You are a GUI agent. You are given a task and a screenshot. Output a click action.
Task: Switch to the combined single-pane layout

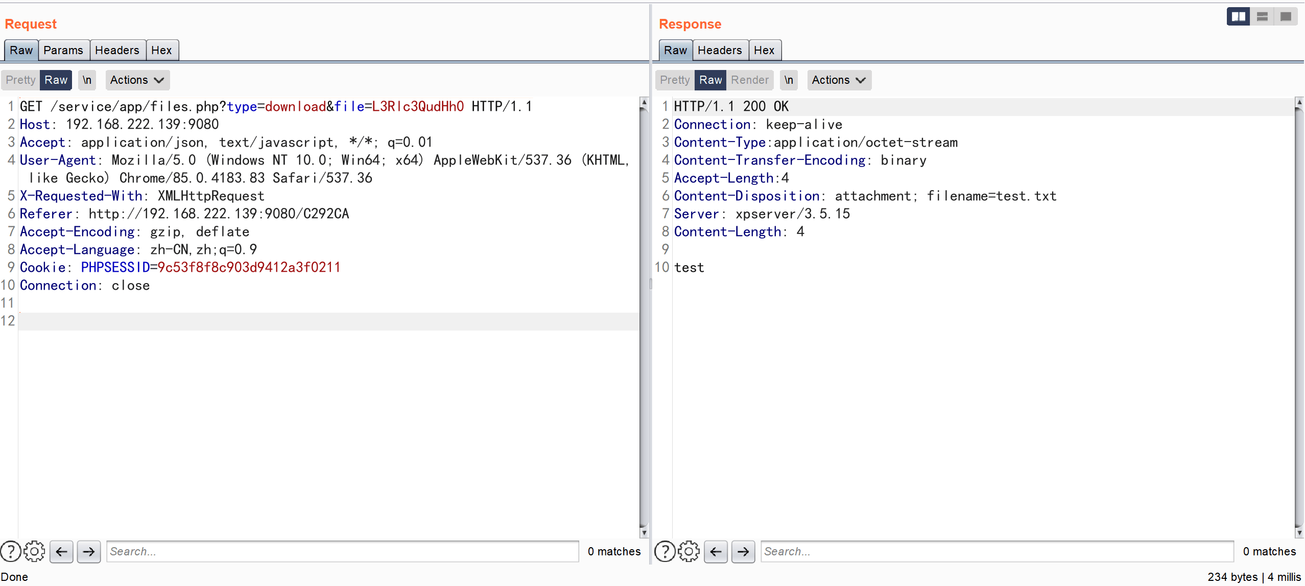1286,17
